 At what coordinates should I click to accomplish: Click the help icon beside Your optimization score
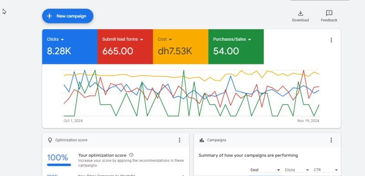(x=131, y=155)
